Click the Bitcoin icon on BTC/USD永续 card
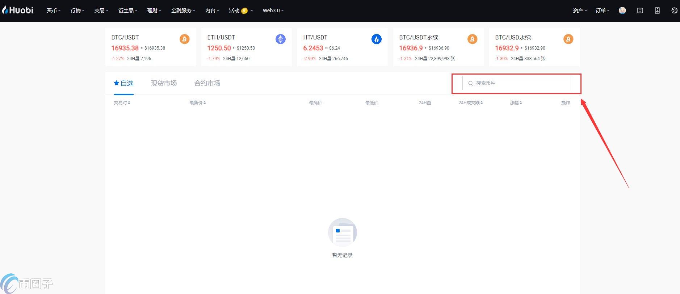Viewport: 680px width, 294px height. pos(568,39)
